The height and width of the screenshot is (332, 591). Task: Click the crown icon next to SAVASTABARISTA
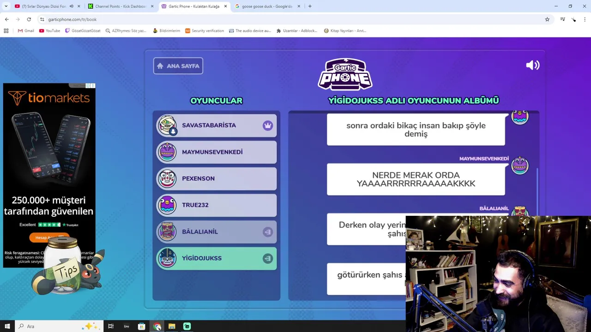coord(268,125)
